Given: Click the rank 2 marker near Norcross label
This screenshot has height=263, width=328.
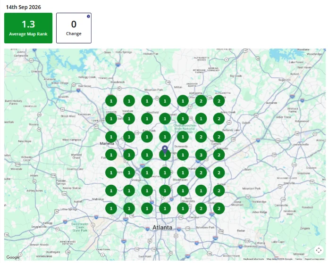Looking at the screenshot, I should pos(219,155).
